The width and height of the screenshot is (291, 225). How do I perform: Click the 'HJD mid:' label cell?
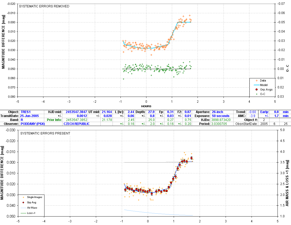pos(55,112)
